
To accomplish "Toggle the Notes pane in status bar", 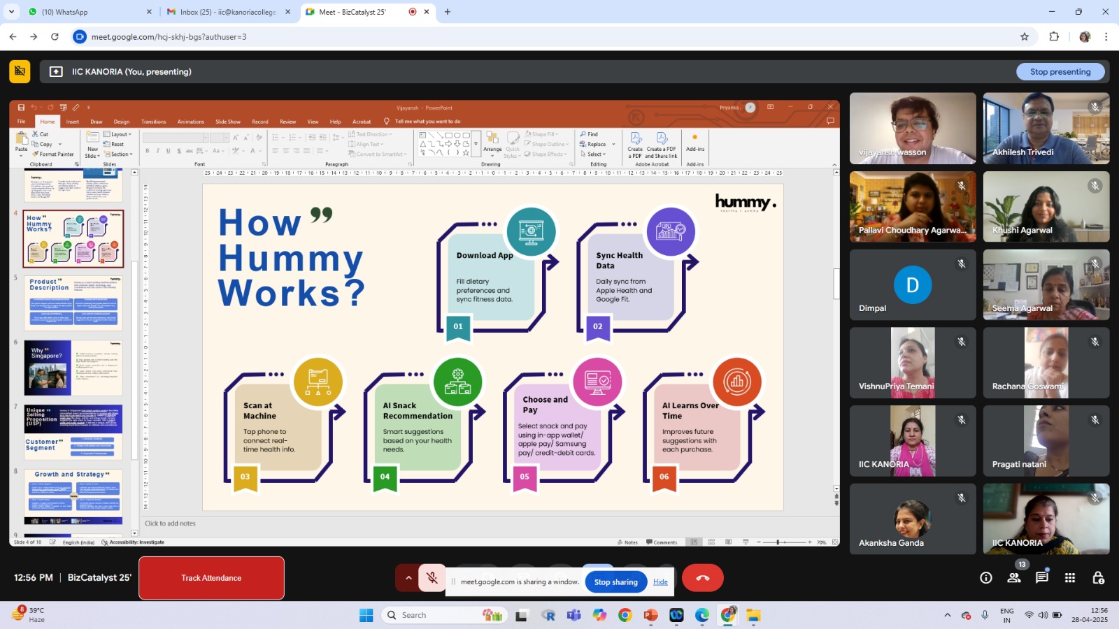I will coord(627,542).
